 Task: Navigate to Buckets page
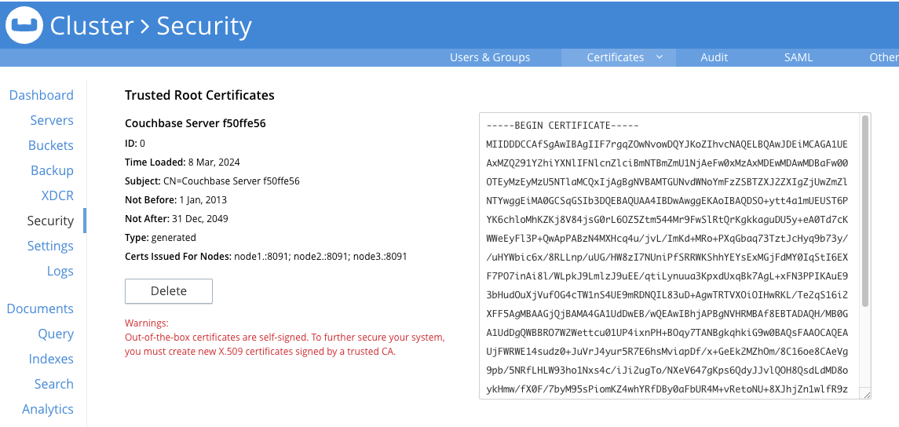(x=50, y=145)
